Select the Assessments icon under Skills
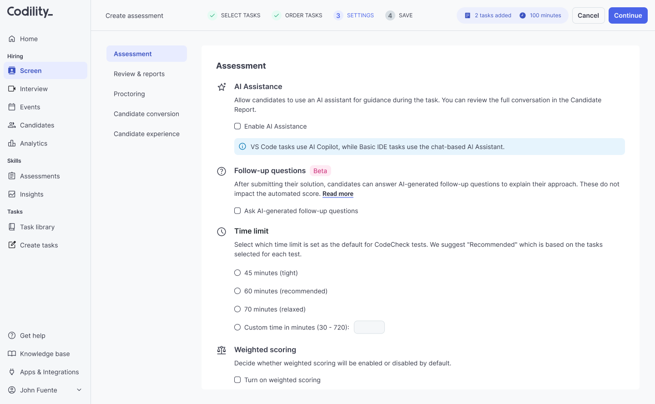This screenshot has width=655, height=404. click(x=12, y=176)
